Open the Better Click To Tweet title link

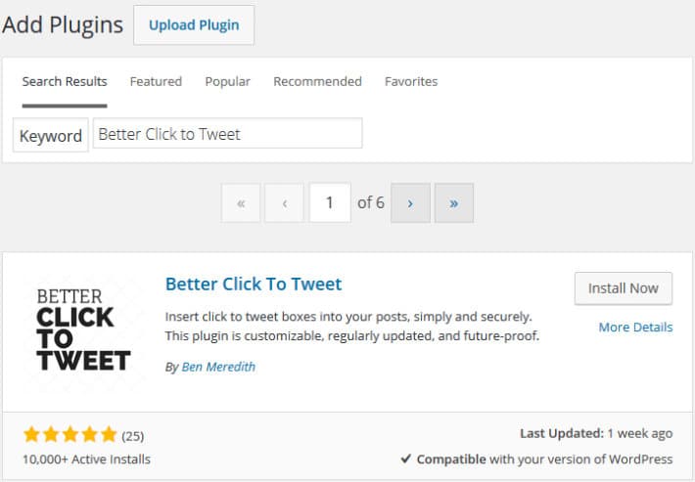254,284
